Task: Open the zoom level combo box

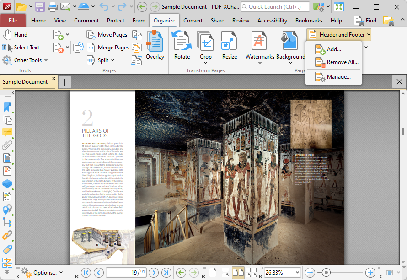Action: coord(283,273)
